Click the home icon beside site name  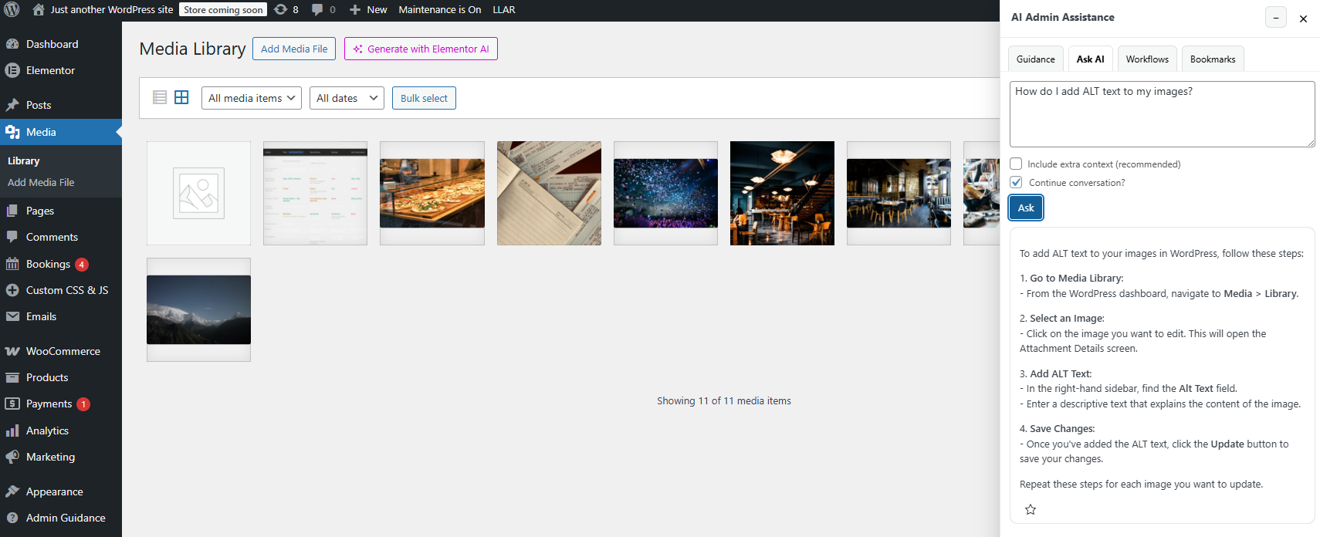[39, 9]
